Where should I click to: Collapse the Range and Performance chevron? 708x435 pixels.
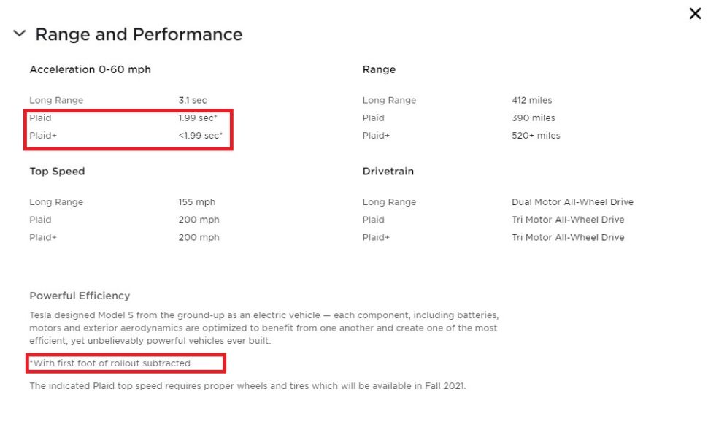click(20, 33)
